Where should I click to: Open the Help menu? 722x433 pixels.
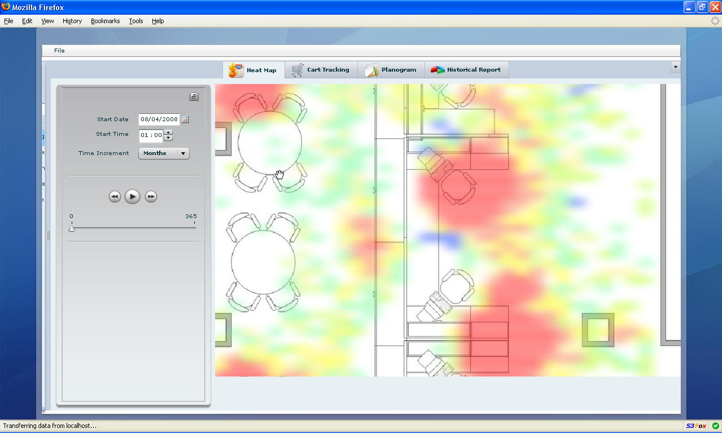(157, 21)
